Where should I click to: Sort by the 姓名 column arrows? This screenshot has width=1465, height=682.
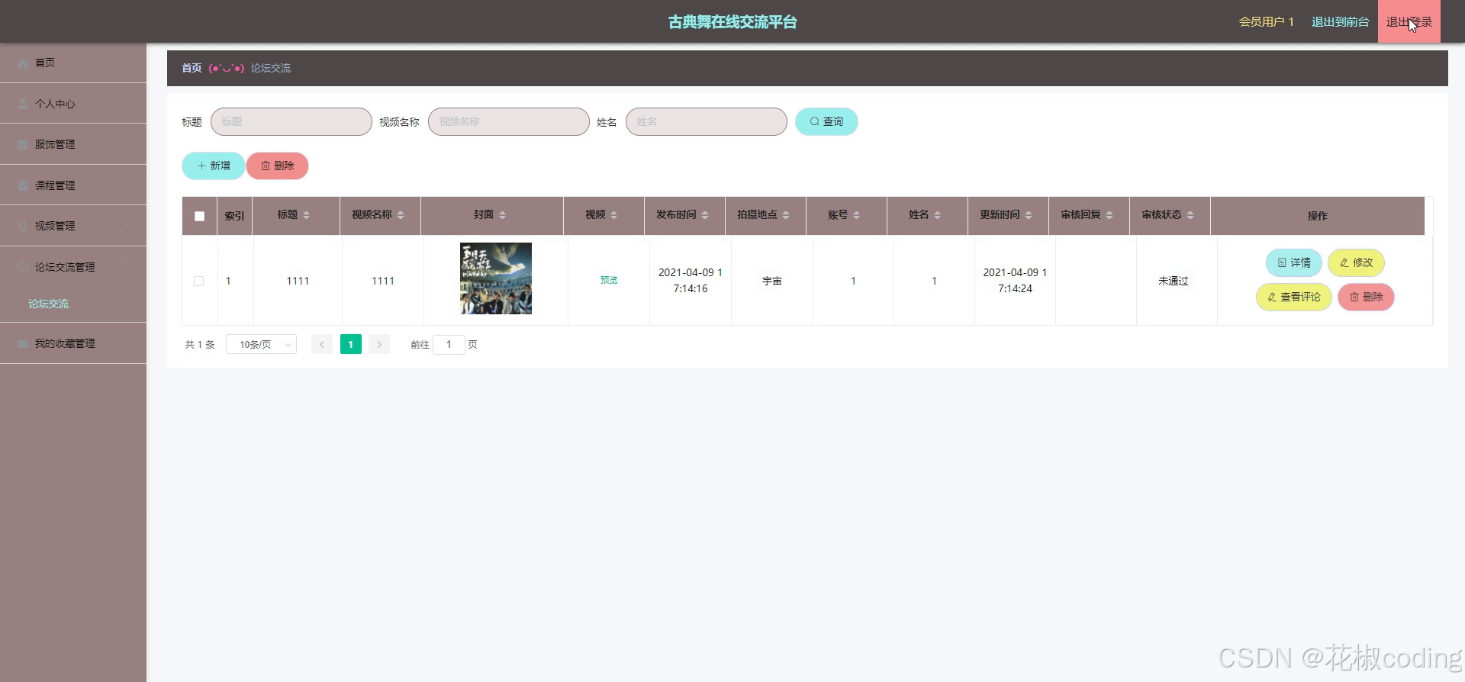(x=937, y=215)
